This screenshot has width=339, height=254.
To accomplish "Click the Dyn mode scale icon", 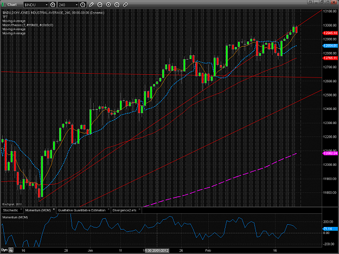I will (11, 250).
